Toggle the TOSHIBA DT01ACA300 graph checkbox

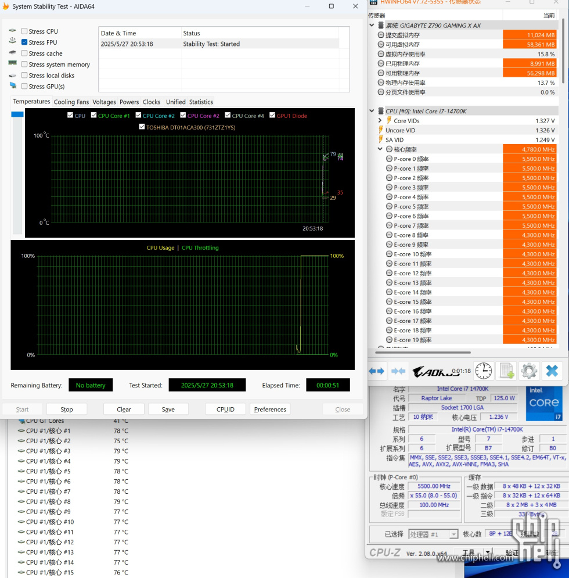coord(142,127)
